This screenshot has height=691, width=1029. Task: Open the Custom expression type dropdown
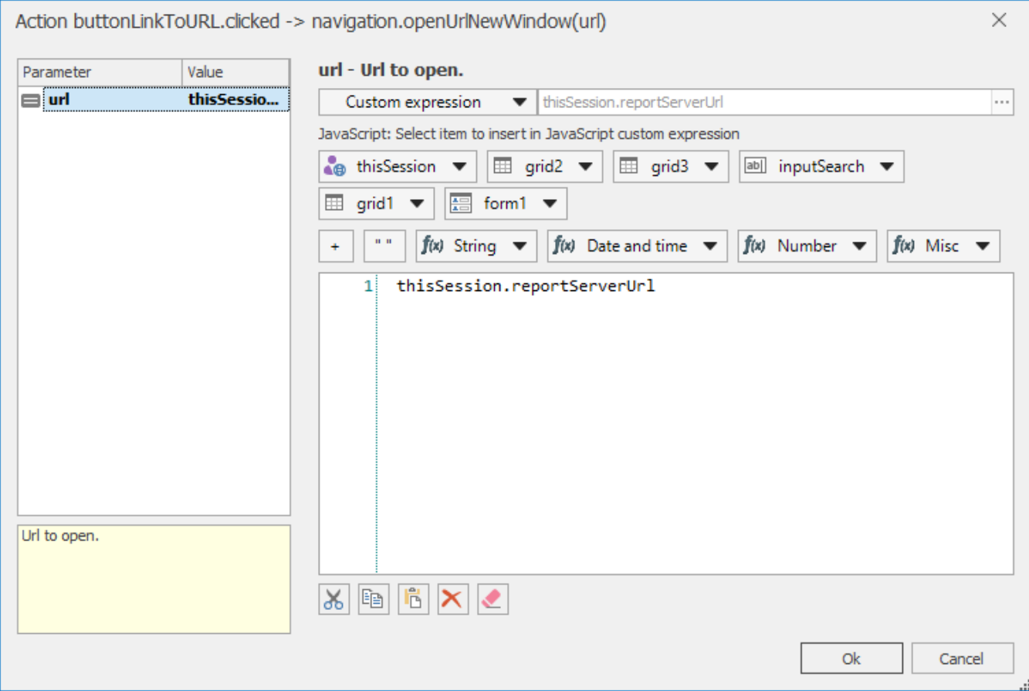click(427, 103)
